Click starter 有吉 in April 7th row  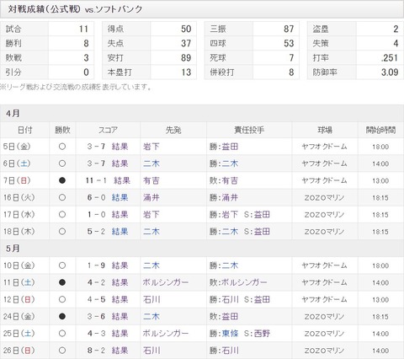[151, 180]
